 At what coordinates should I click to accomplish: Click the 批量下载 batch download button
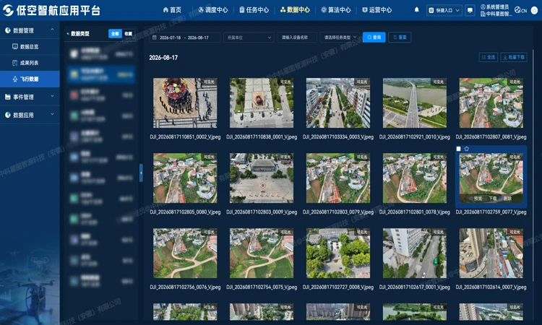pyautogui.click(x=514, y=57)
